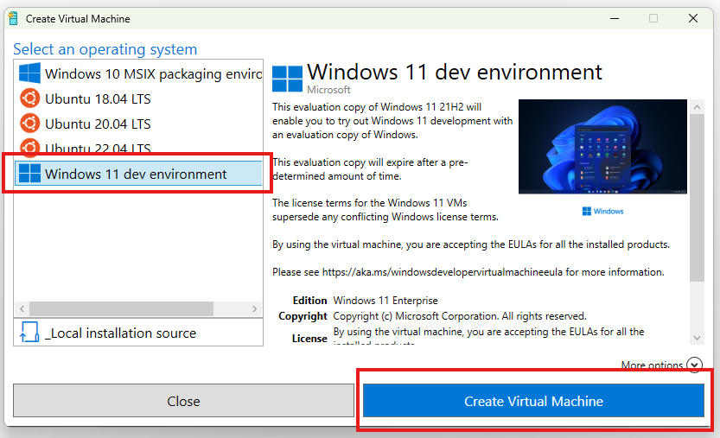Select Windows 11 dev environment entry

coord(138,174)
